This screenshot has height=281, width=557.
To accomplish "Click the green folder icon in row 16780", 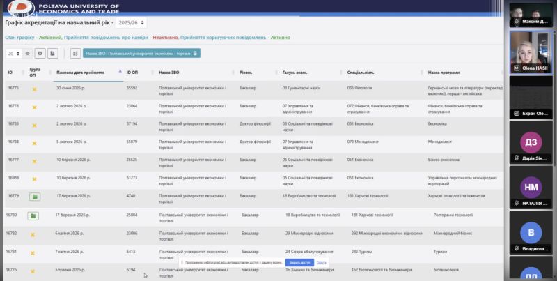I will pyautogui.click(x=33, y=216).
